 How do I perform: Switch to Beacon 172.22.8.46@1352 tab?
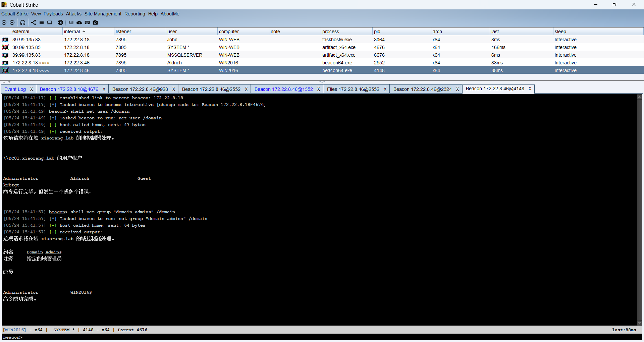(284, 89)
